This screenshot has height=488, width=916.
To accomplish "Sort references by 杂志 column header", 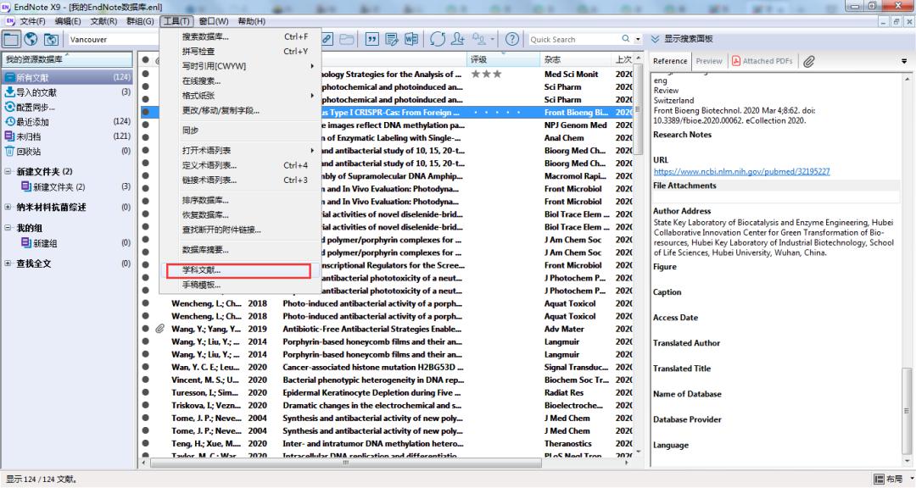I will click(575, 59).
